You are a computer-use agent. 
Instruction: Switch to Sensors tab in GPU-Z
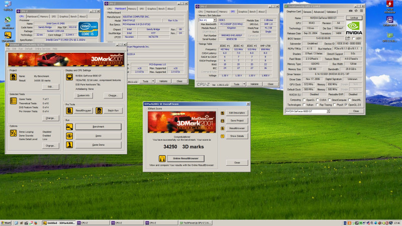point(307,12)
